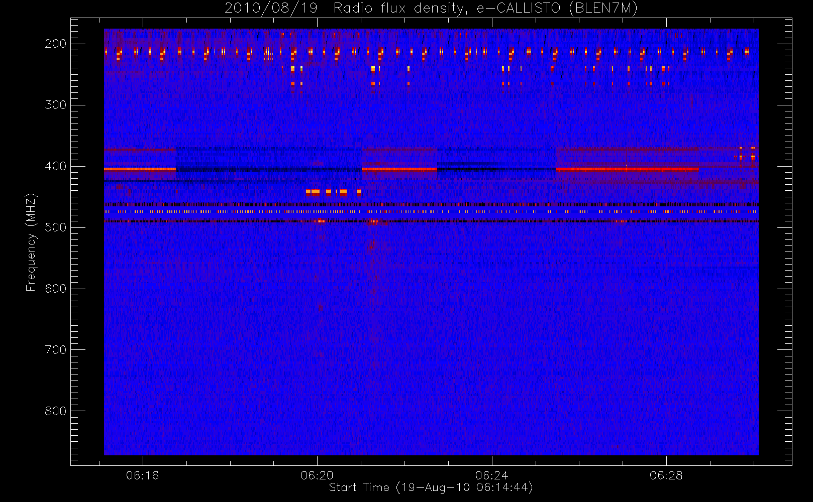The width and height of the screenshot is (813, 502).
Task: Click the 06:24 time tick label
Action: point(491,475)
